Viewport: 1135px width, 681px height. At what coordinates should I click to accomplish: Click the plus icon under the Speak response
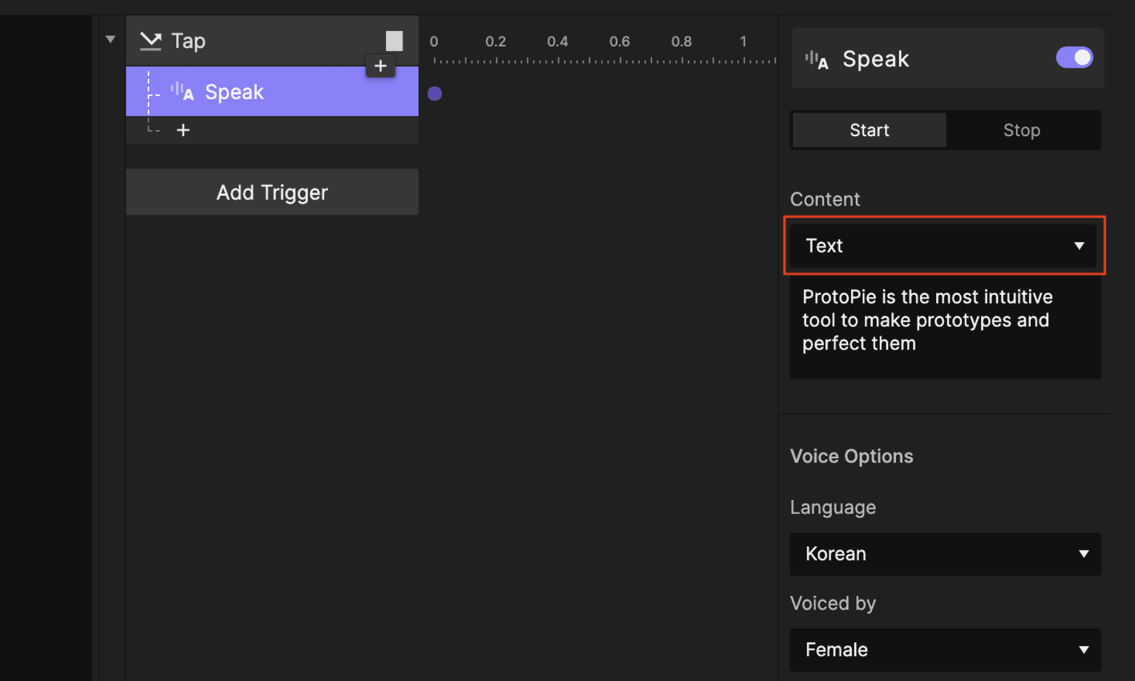(x=183, y=130)
